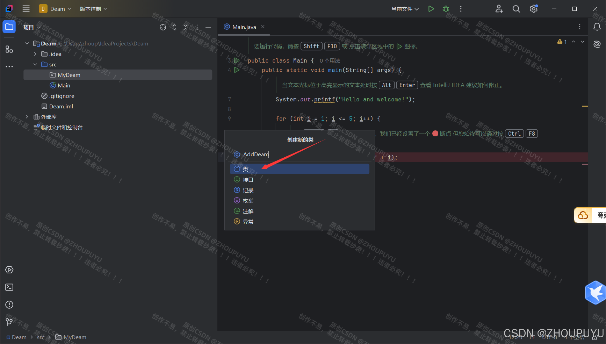The height and width of the screenshot is (344, 606).
Task: Open the project view mode dropdown
Action: point(32,27)
